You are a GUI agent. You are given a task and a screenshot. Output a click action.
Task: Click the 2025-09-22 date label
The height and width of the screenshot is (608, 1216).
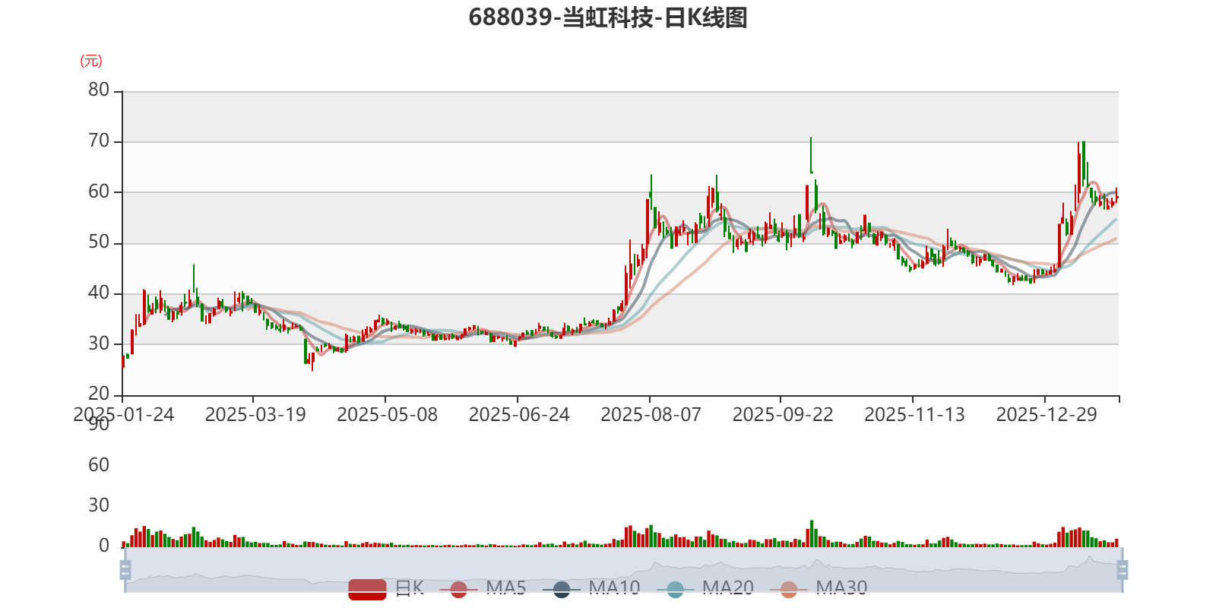pos(783,415)
